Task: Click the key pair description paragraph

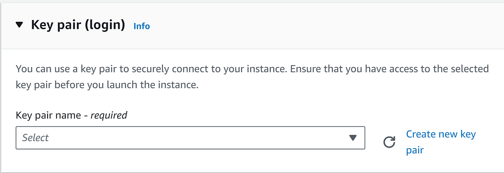Action: coord(252,78)
